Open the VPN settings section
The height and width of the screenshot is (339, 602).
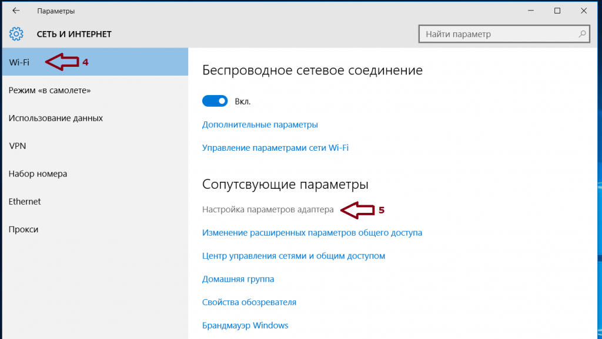pos(17,146)
